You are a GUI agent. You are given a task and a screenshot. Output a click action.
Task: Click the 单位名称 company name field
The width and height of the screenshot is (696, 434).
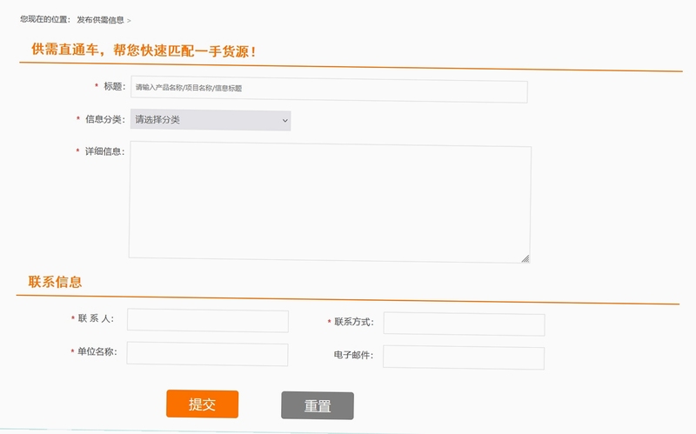(207, 354)
